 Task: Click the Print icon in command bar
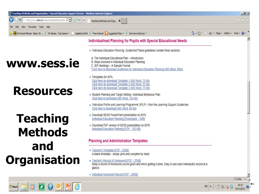pos(210,34)
